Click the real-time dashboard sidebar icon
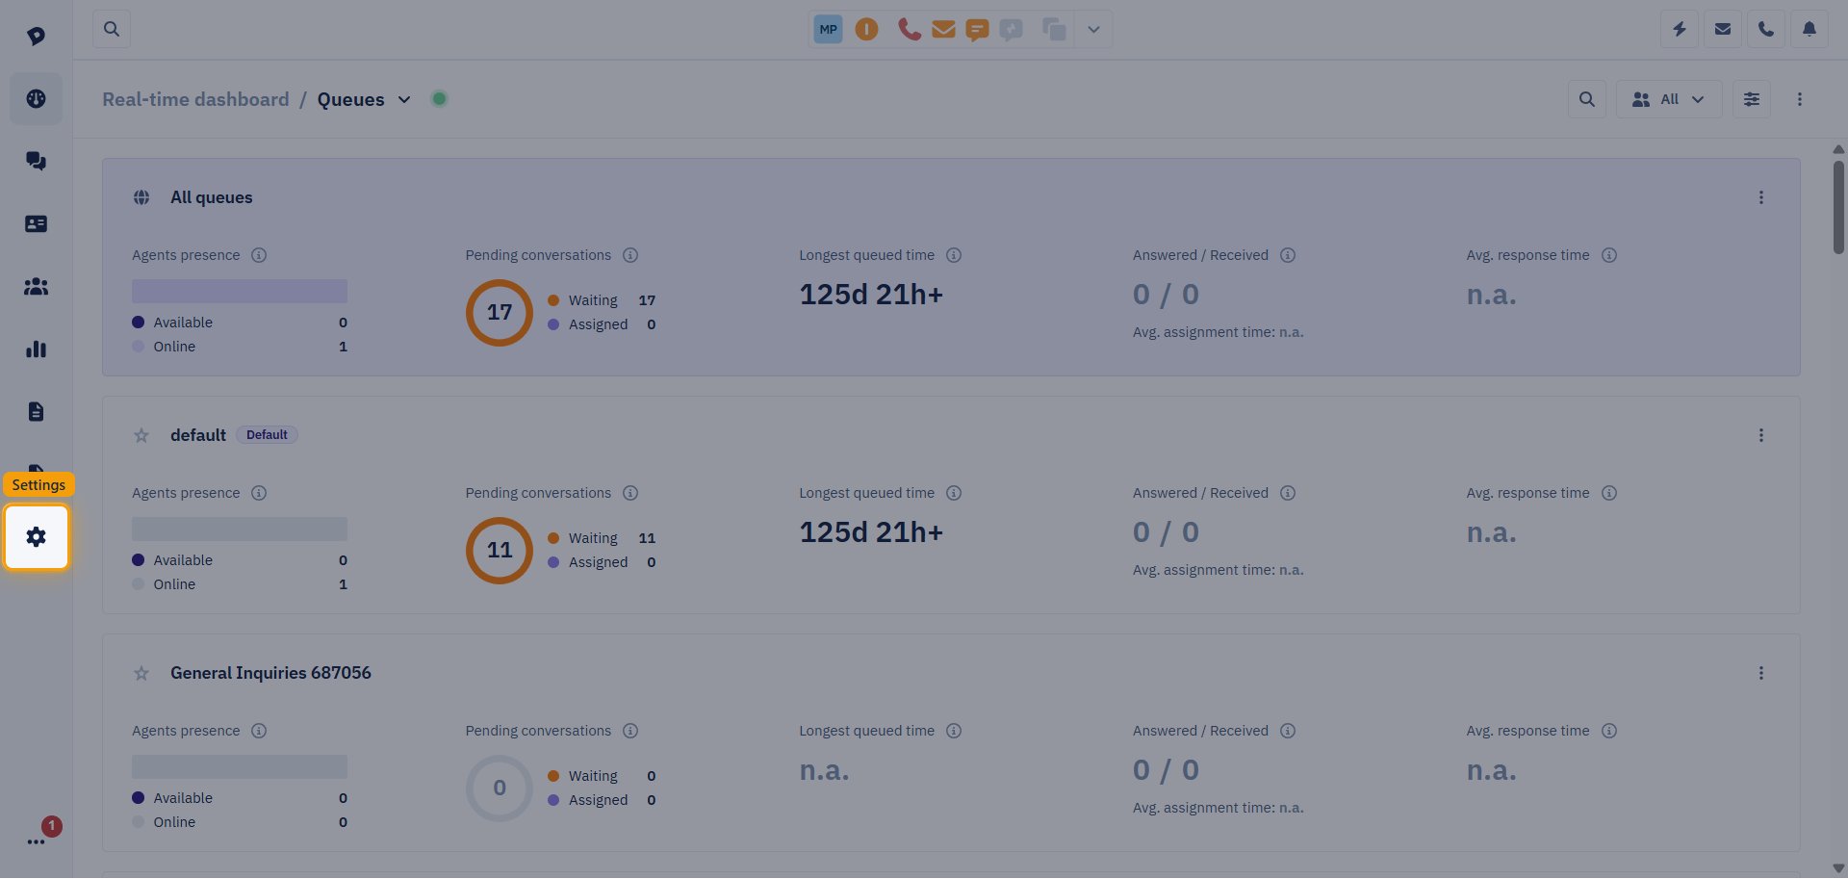1848x879 pixels. coord(37,98)
